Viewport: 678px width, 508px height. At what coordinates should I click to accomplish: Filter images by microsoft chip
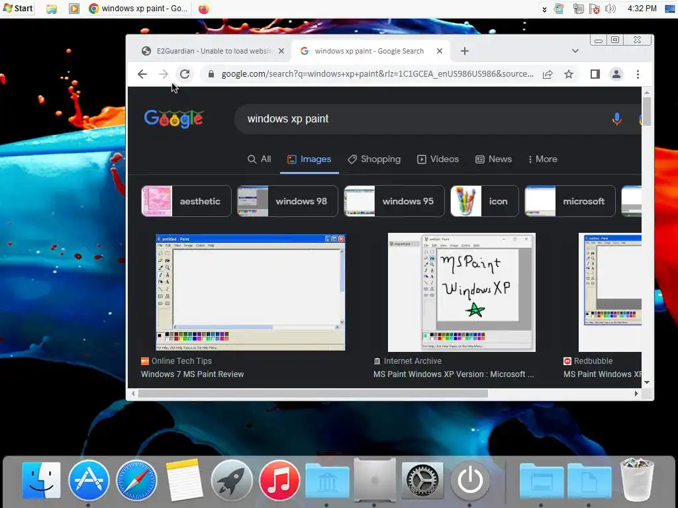(x=570, y=201)
